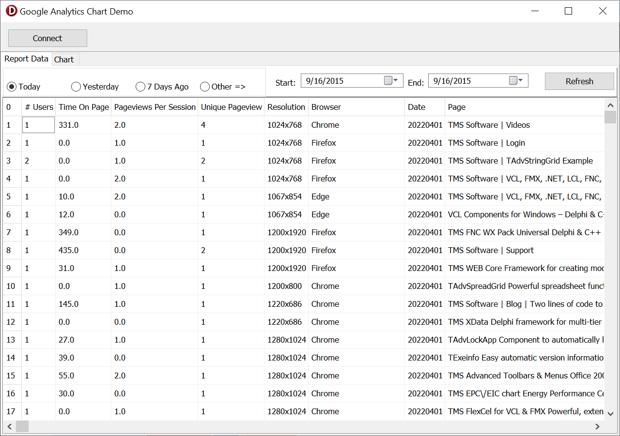Open the Start date calendar dropdown
The height and width of the screenshot is (436, 620).
(391, 80)
